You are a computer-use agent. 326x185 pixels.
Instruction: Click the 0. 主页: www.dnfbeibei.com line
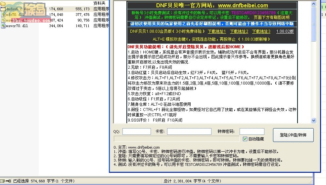click(137, 147)
